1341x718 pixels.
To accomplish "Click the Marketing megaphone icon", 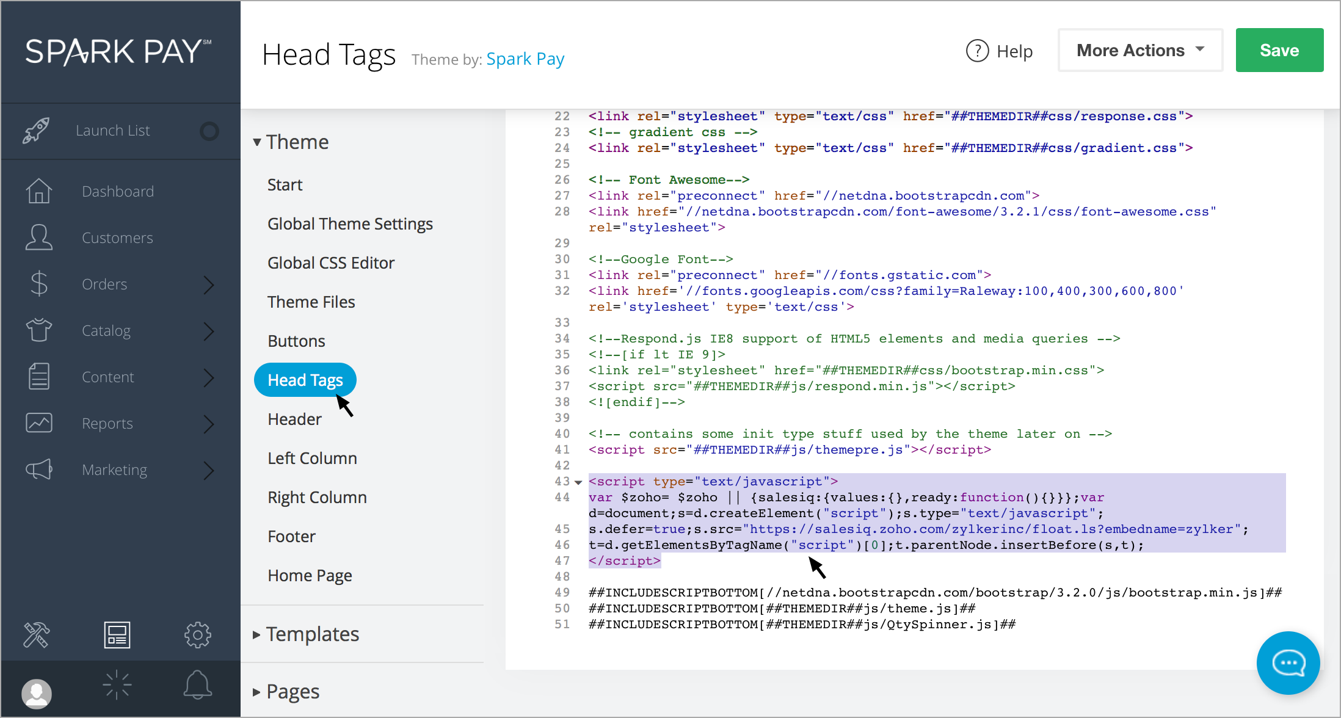I will tap(38, 470).
